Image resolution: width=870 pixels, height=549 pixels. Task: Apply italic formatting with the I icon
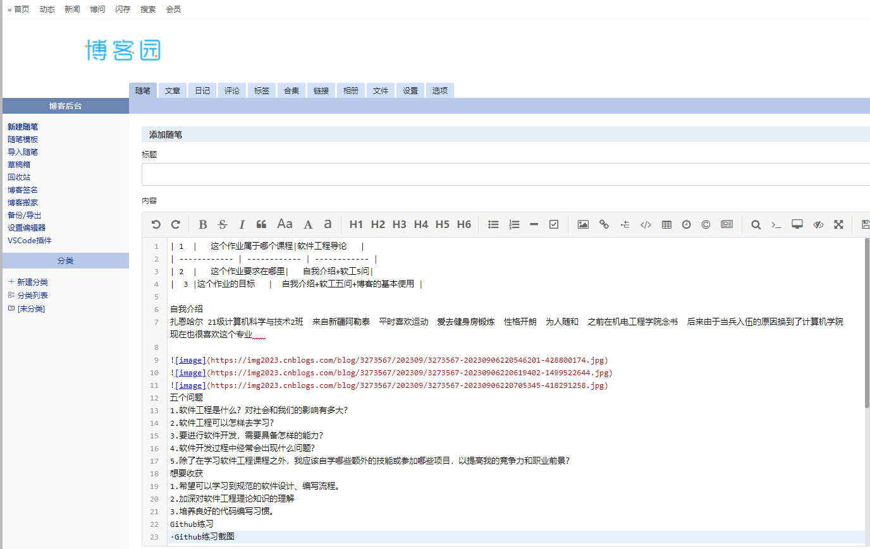(x=242, y=224)
